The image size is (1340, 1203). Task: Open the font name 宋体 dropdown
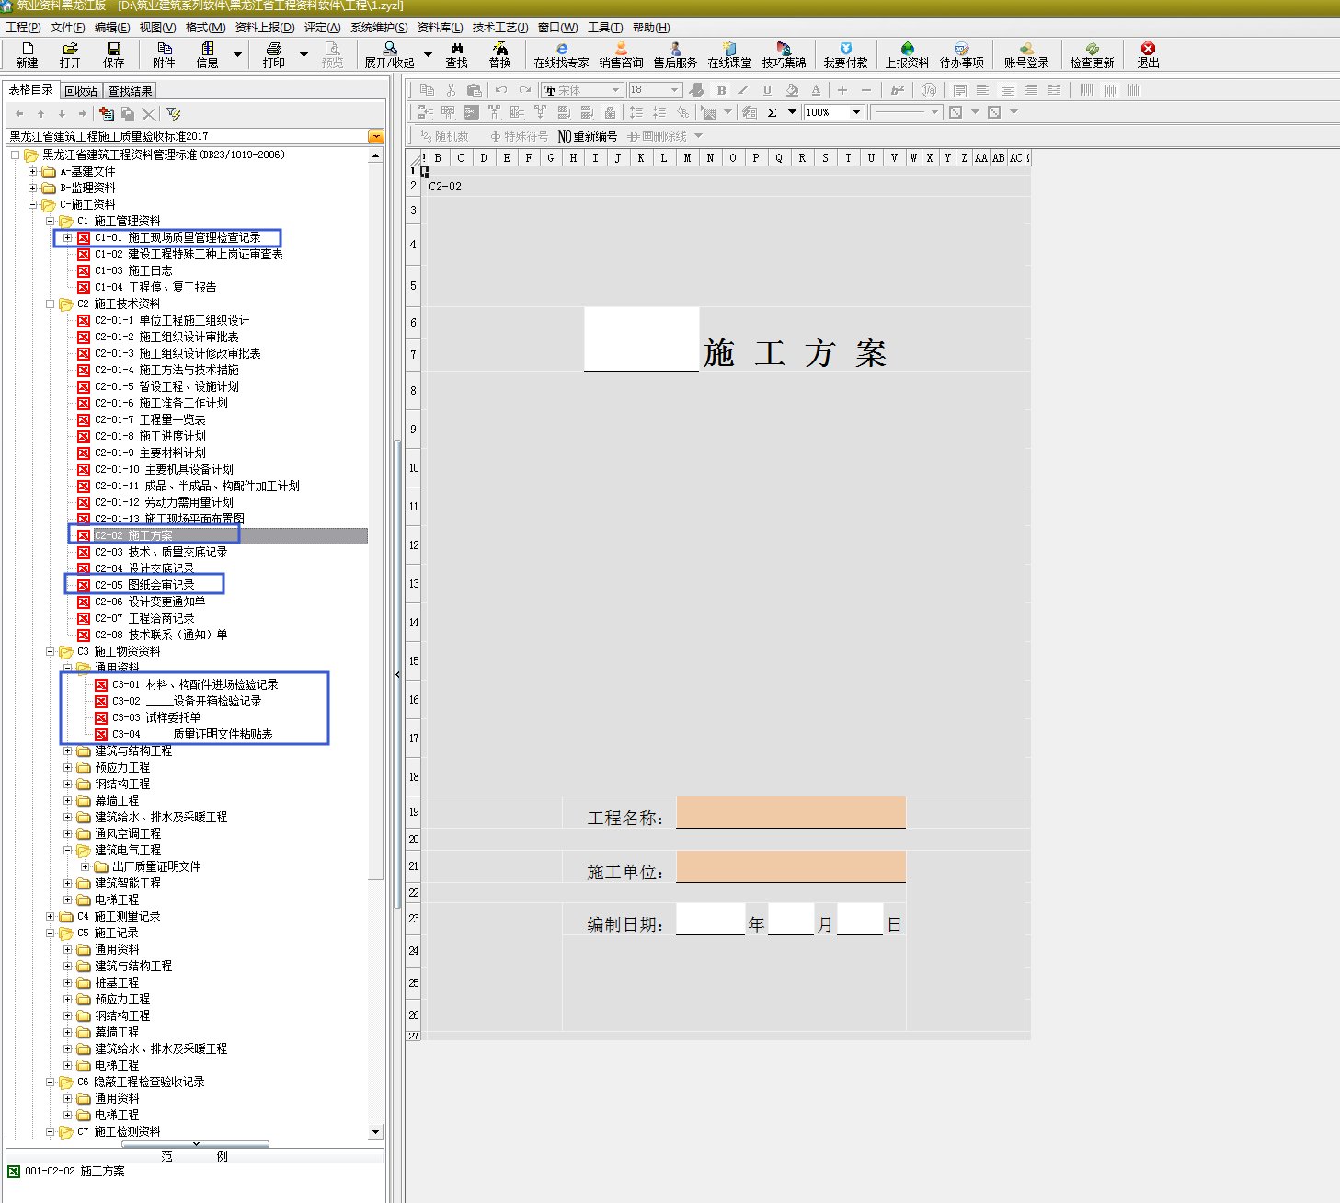click(615, 90)
